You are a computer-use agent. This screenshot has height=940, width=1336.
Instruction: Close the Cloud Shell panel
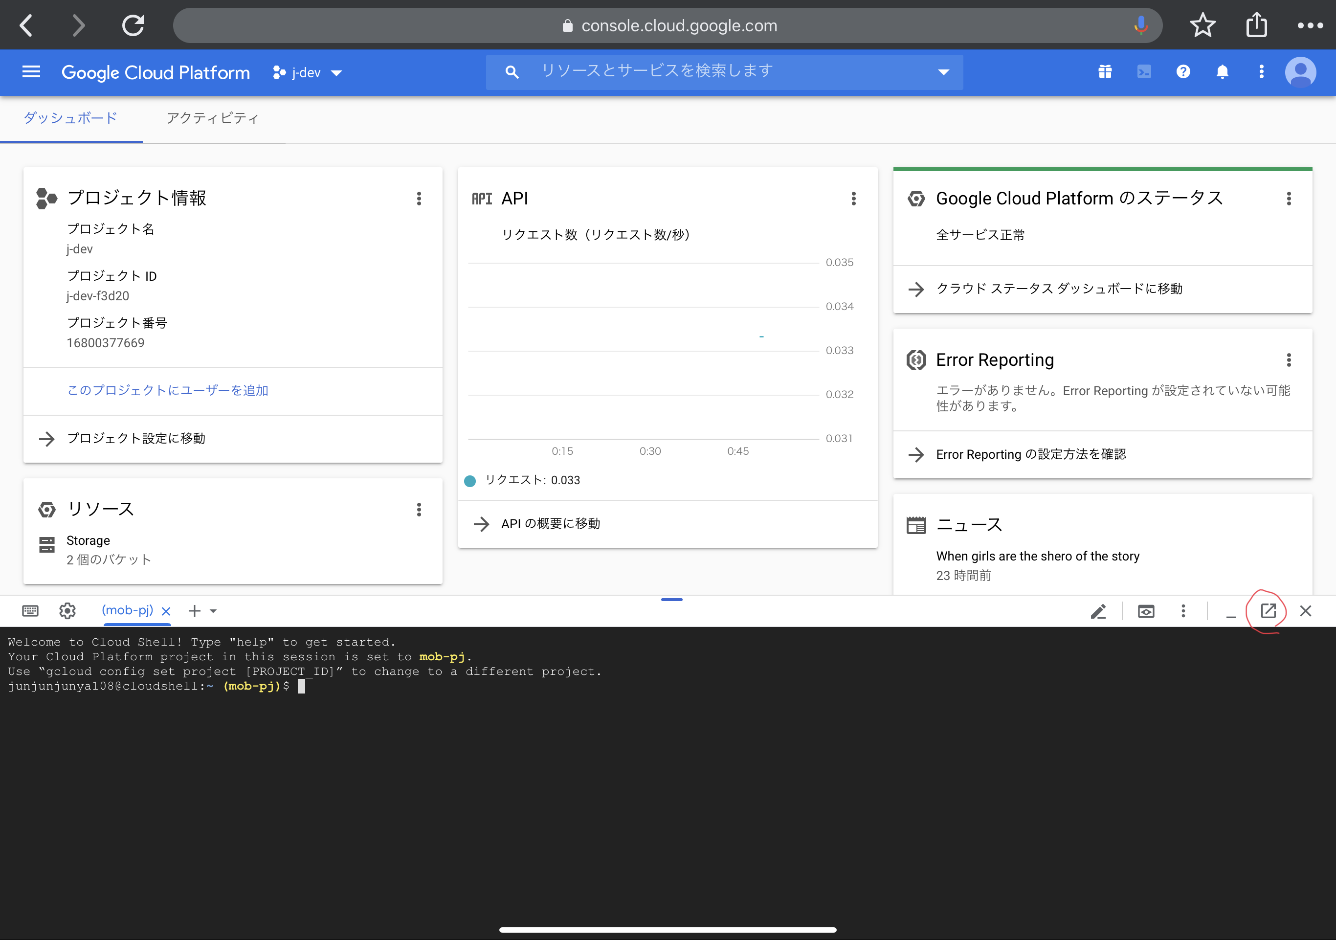click(1305, 610)
